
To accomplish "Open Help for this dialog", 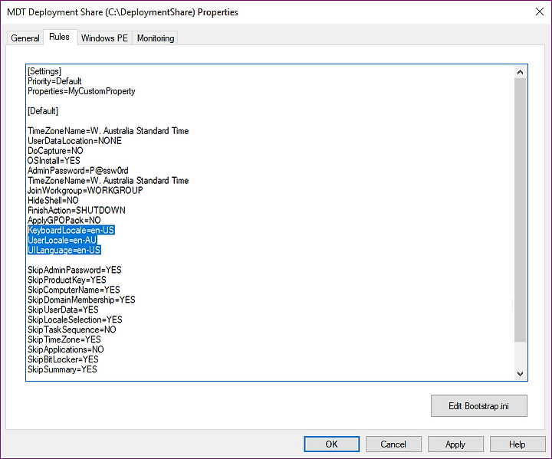I will pos(517,444).
